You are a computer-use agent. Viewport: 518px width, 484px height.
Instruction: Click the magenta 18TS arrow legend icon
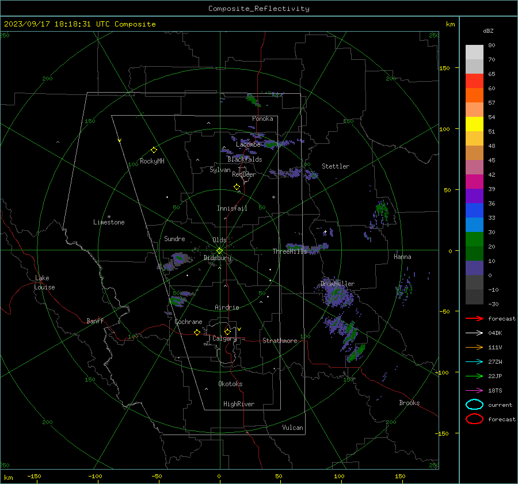point(474,391)
